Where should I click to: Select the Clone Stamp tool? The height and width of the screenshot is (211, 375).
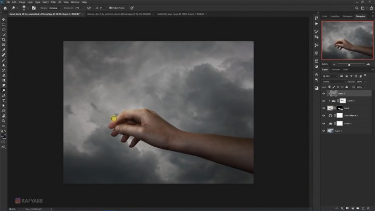pyautogui.click(x=4, y=65)
